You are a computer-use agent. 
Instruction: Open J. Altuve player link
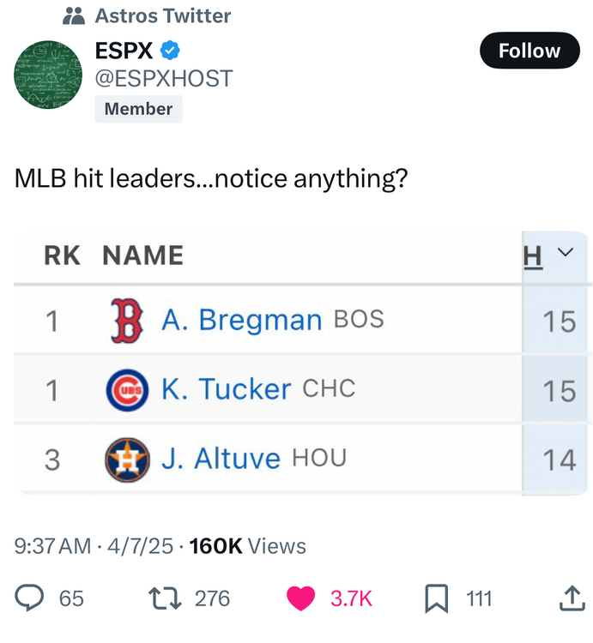click(221, 459)
